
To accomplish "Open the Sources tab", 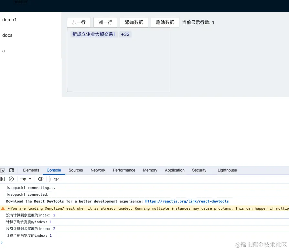I will click(76, 170).
